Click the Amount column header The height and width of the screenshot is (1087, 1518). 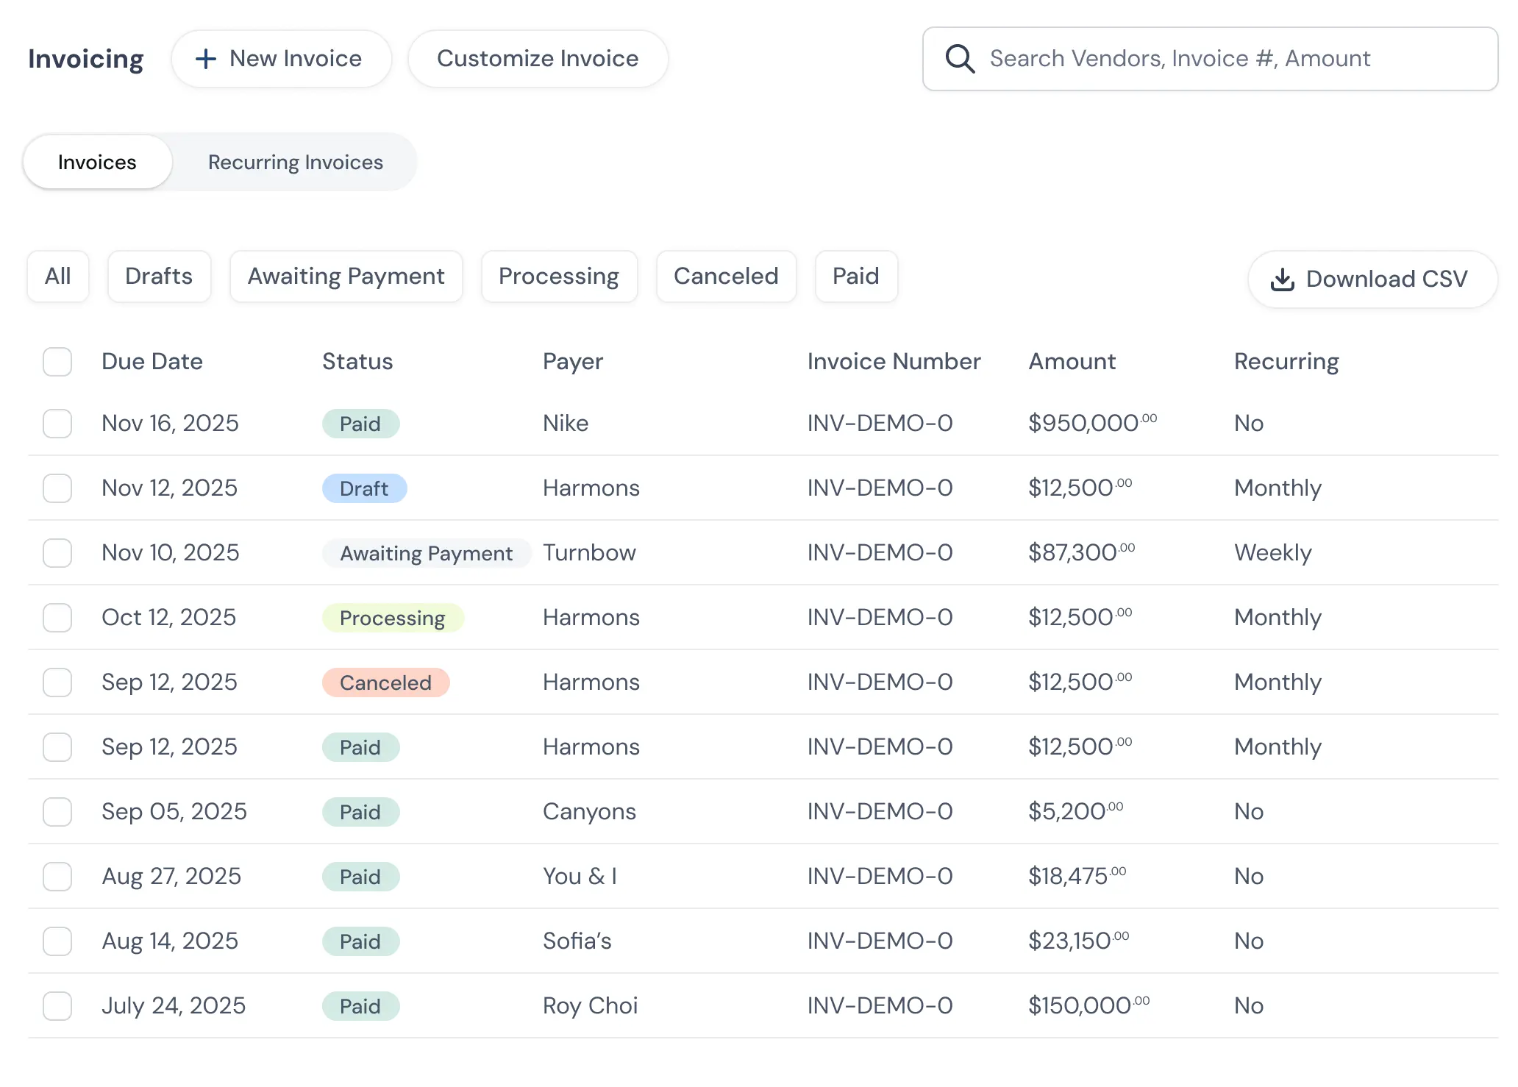(1072, 362)
